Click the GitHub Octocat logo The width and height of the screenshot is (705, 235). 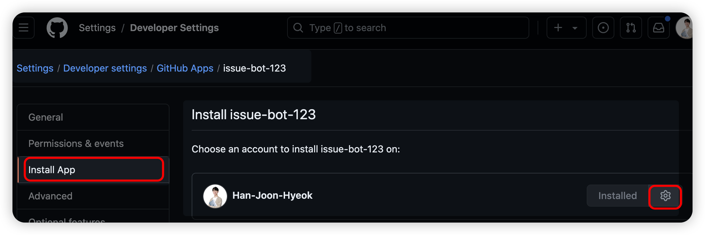pos(57,28)
